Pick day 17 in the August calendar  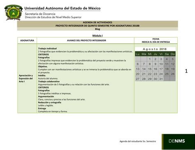[161, 69]
